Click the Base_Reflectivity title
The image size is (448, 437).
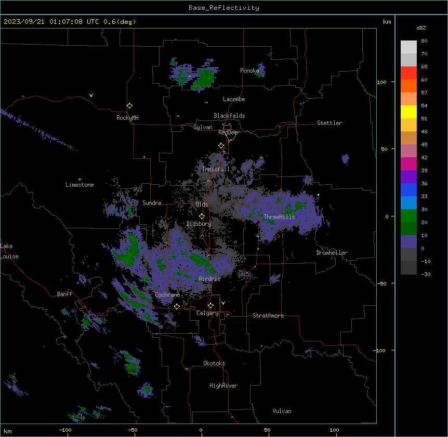(x=224, y=8)
